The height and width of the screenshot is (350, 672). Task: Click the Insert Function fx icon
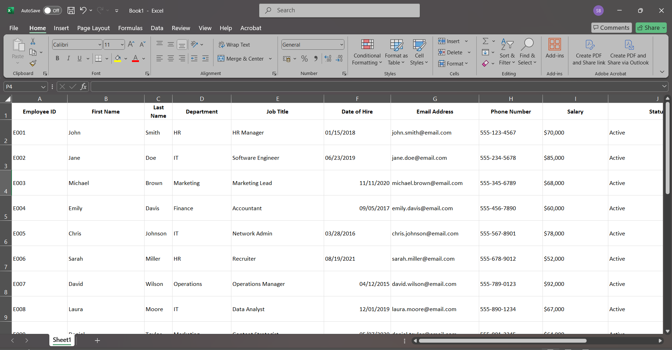pyautogui.click(x=83, y=87)
